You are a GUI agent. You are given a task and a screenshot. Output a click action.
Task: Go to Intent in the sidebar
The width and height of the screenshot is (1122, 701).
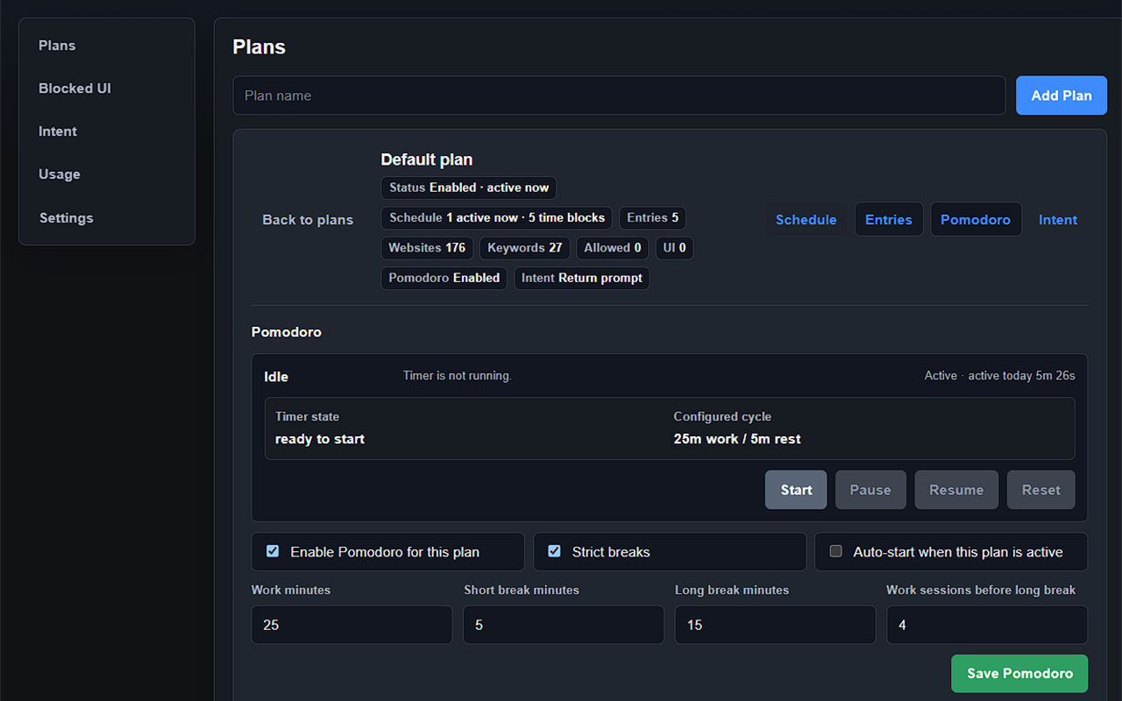tap(58, 131)
